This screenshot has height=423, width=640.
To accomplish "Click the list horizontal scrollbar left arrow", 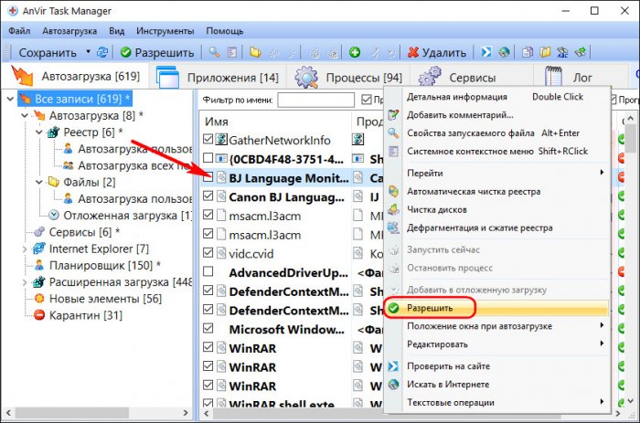I will click(x=207, y=414).
